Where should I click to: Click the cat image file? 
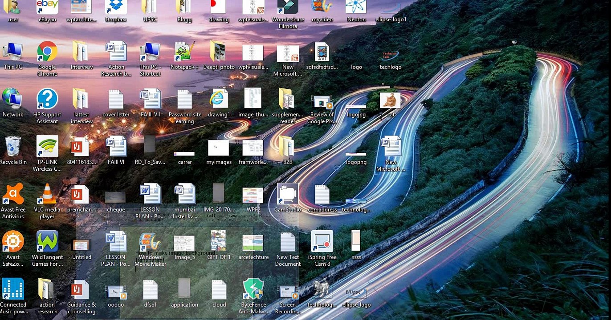click(391, 100)
